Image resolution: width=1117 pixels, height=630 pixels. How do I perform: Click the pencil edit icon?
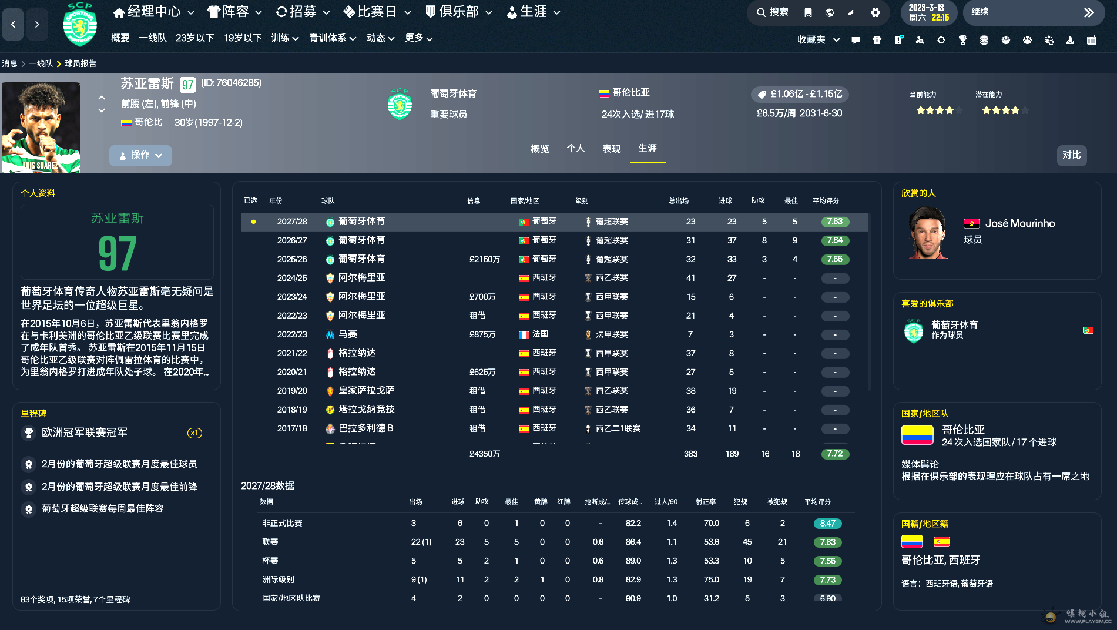[851, 12]
